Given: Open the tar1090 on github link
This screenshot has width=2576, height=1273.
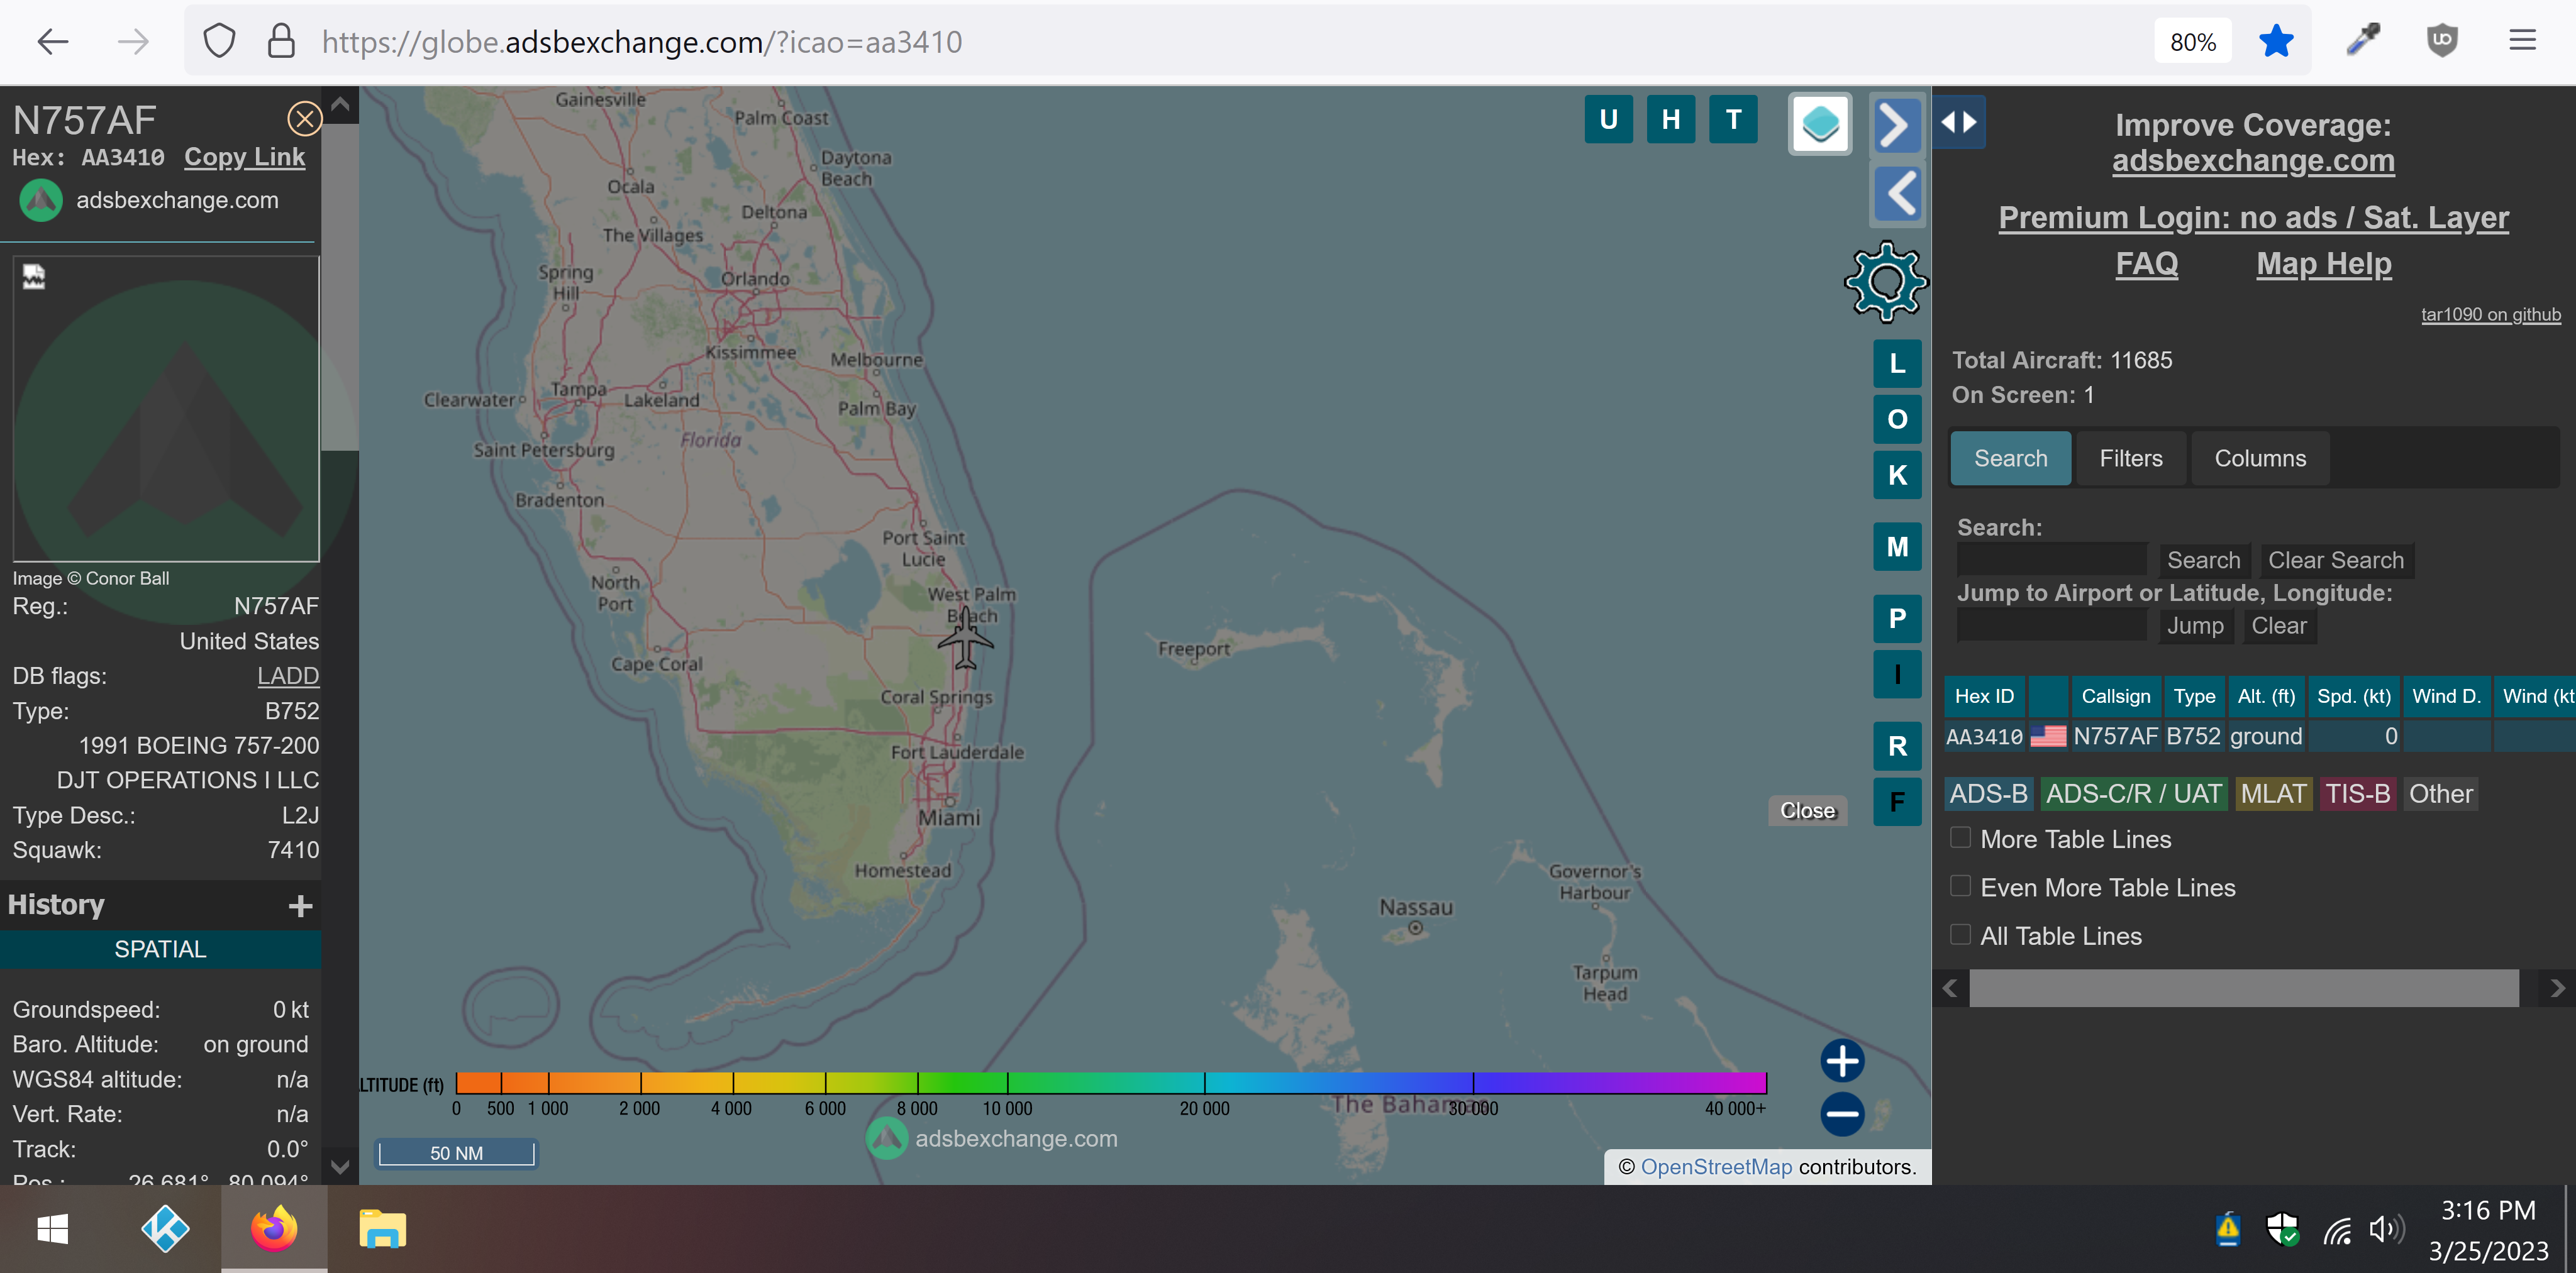Looking at the screenshot, I should 2490,315.
